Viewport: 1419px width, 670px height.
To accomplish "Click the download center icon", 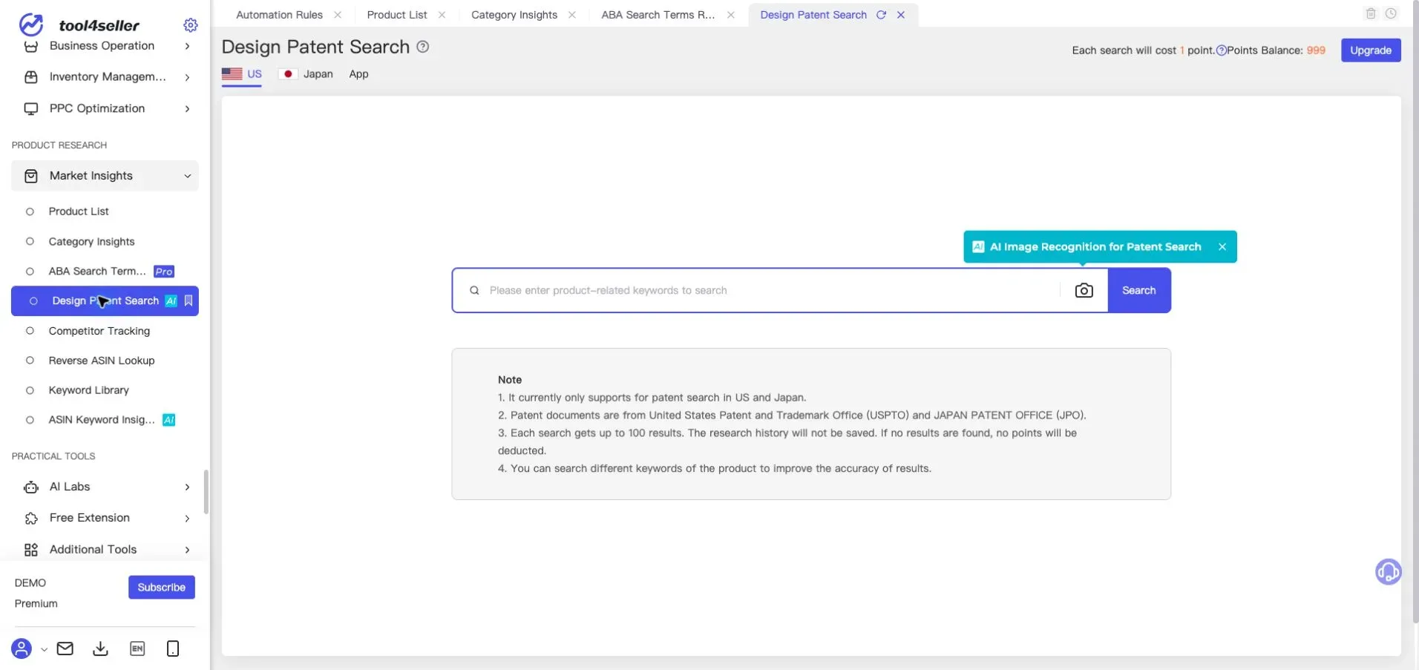I will coord(100,649).
